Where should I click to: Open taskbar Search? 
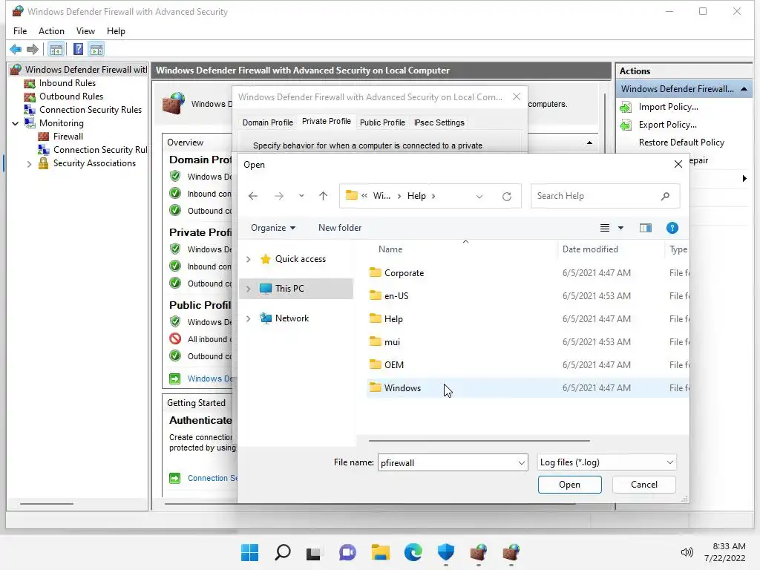click(x=283, y=552)
